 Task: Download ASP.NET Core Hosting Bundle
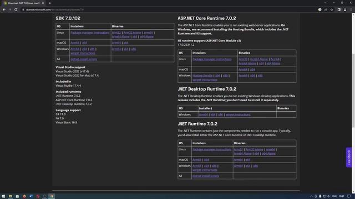[x=202, y=76]
